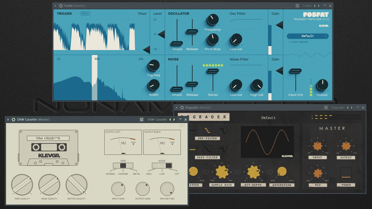Toggle the SOLO button in Fosfat Trigger section

click(x=85, y=13)
